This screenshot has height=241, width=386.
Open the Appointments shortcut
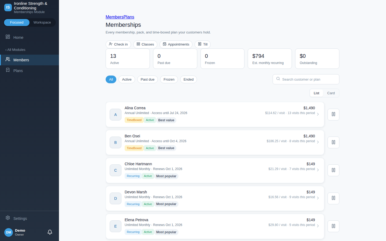176,44
